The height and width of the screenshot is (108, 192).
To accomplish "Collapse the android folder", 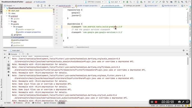I will pyautogui.click(x=7, y=16).
